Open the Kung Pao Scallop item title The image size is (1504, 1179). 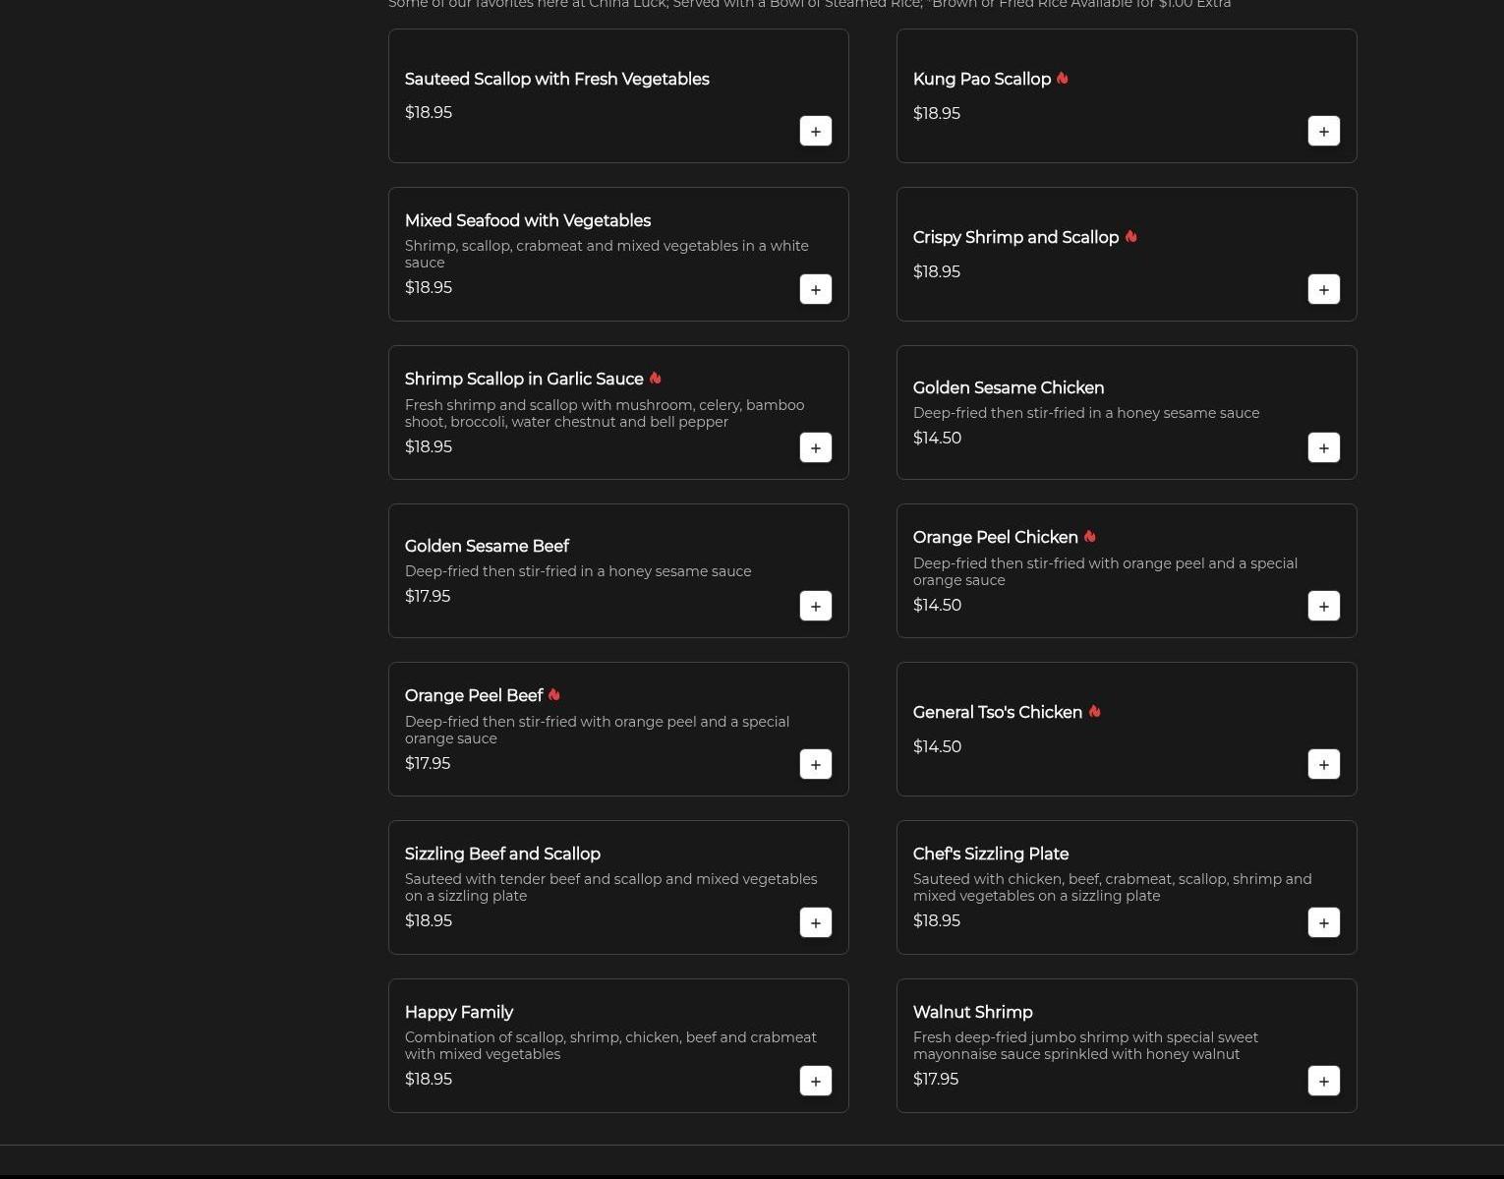[x=981, y=80]
